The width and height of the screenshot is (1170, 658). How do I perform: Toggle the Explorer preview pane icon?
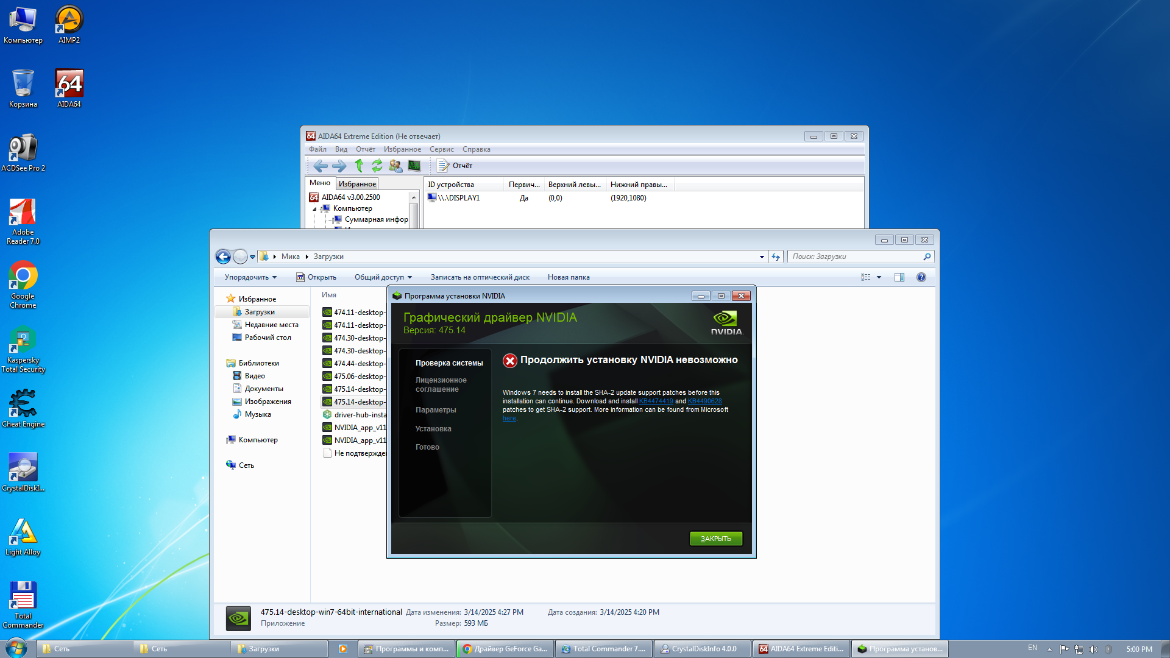(x=899, y=277)
